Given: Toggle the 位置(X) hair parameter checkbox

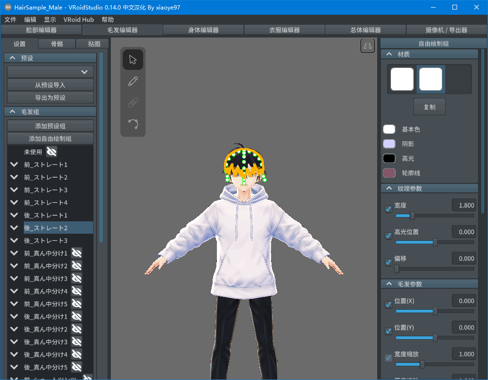Looking at the screenshot, I should tap(388, 304).
